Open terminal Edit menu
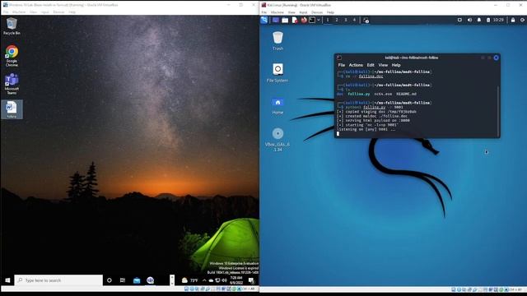 (371, 65)
